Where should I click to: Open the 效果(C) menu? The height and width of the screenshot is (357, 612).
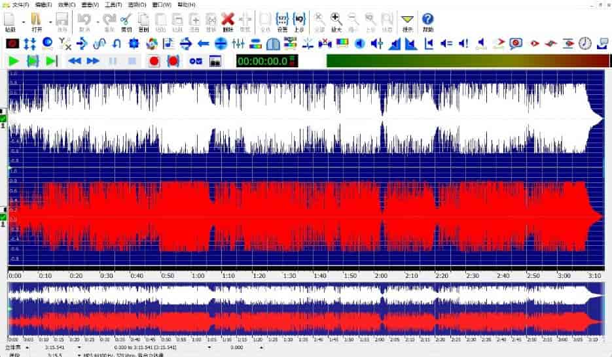point(67,5)
